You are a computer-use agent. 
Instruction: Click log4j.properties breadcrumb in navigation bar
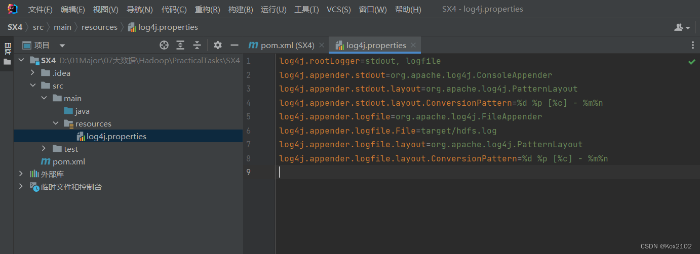[163, 27]
